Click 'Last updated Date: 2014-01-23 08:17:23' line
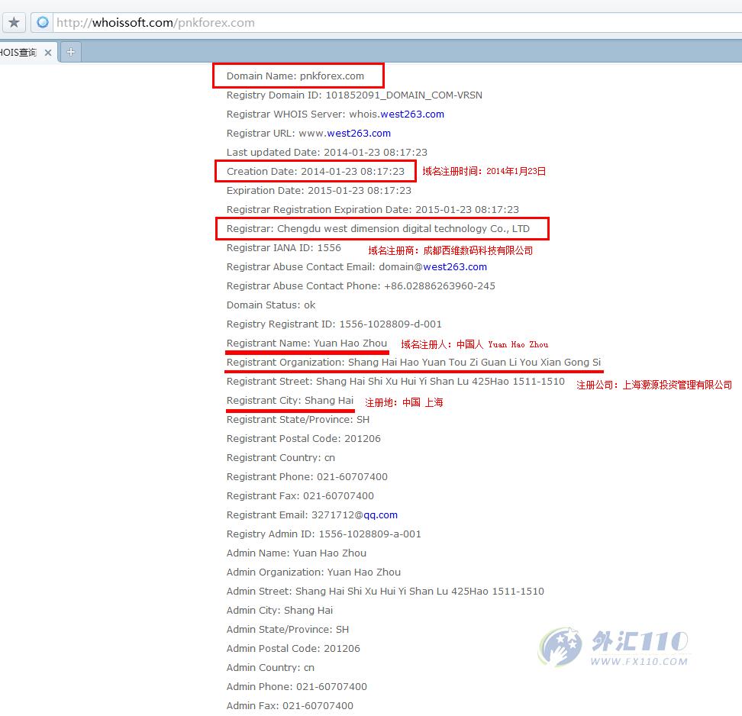Image resolution: width=742 pixels, height=716 pixels. click(327, 153)
